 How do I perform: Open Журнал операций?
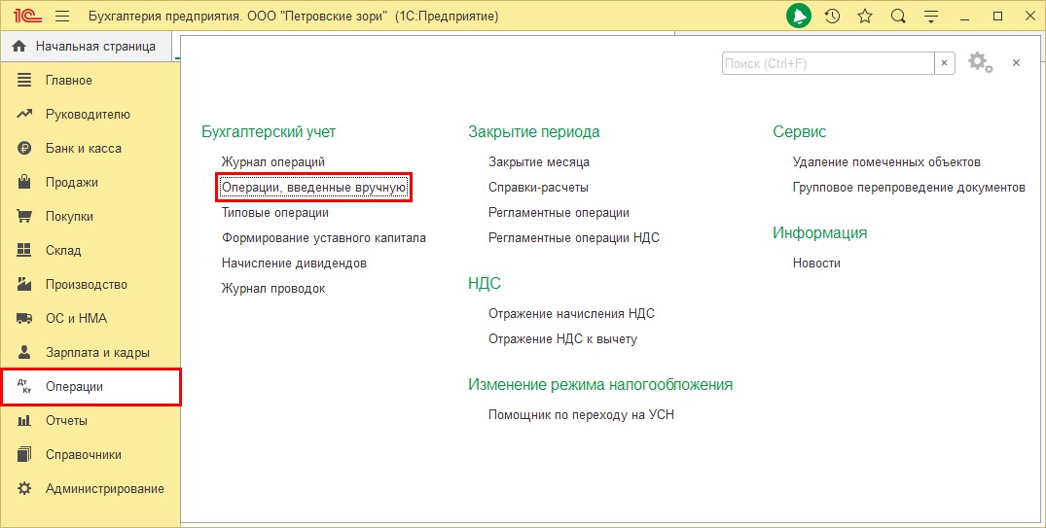tap(272, 162)
